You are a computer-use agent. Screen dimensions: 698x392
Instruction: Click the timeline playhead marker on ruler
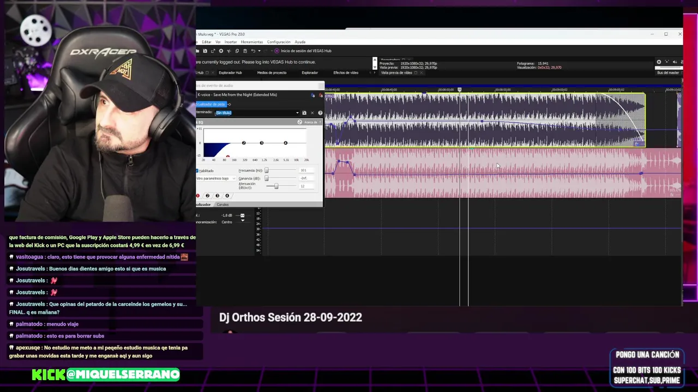click(x=460, y=89)
